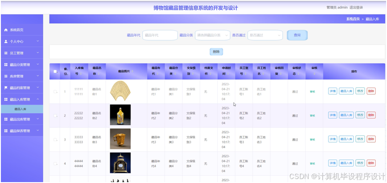387x183 pixels.
Task: Sort by the 申请时间 column arrows
Action: click(227, 74)
